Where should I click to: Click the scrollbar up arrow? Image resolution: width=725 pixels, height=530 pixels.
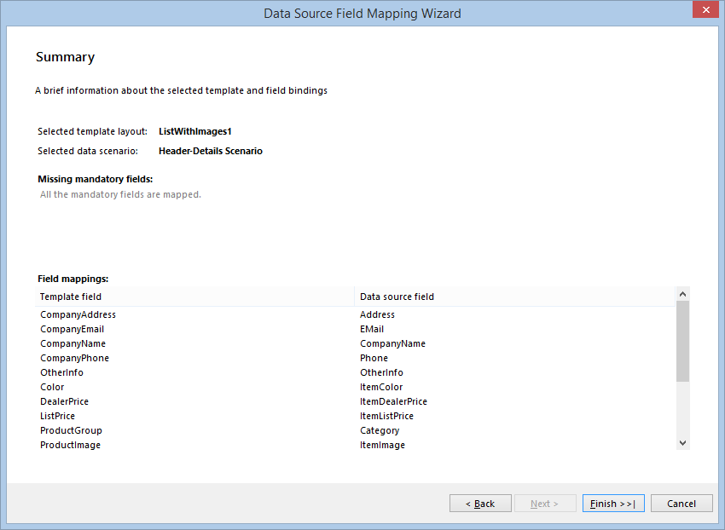click(x=682, y=292)
